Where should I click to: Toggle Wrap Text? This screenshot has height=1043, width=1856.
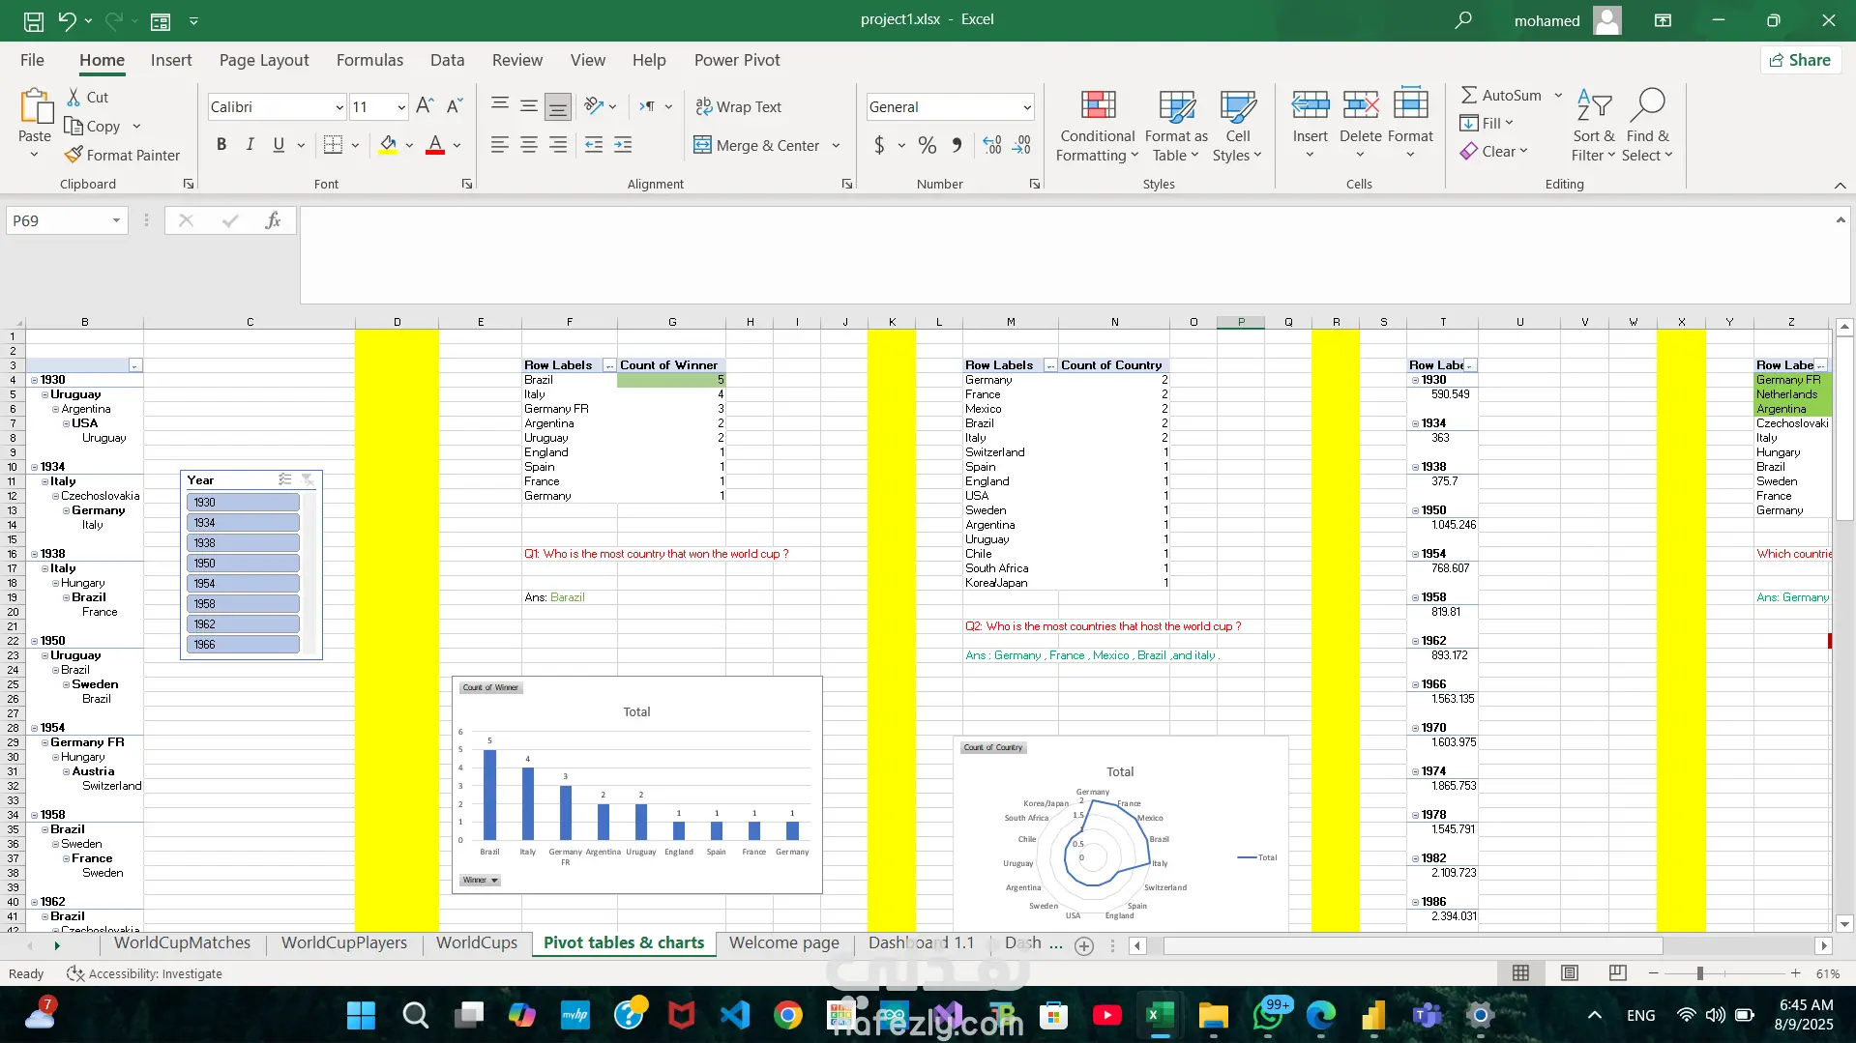pyautogui.click(x=738, y=106)
